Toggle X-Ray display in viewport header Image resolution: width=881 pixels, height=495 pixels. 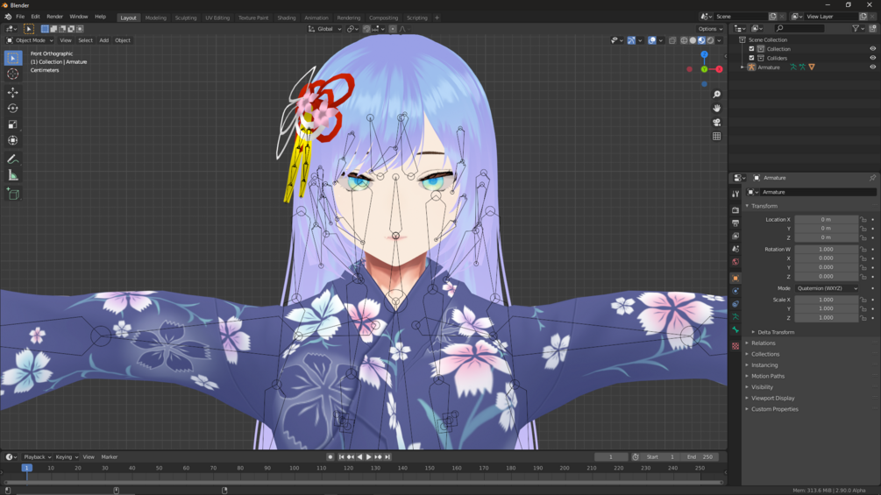coord(672,40)
